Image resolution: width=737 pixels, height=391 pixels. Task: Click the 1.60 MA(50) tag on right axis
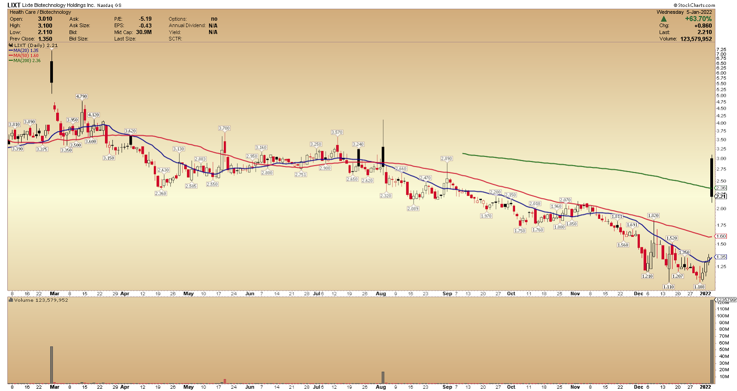coord(721,236)
